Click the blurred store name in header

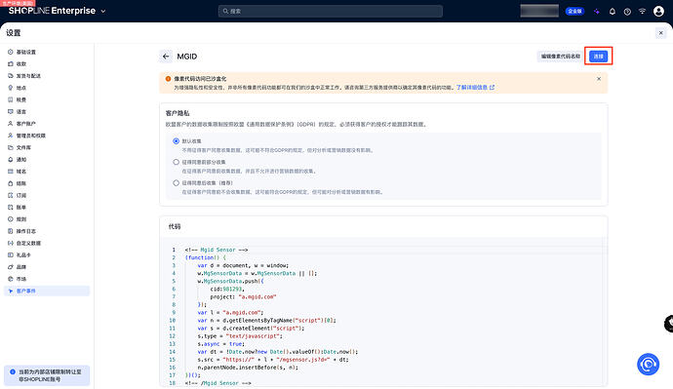tap(539, 11)
